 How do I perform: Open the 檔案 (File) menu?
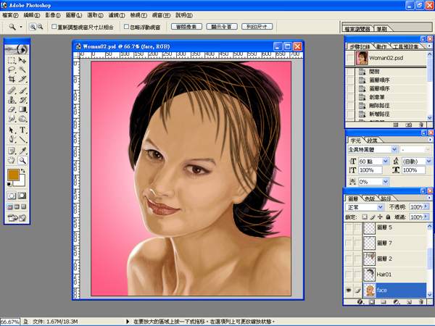[10, 15]
